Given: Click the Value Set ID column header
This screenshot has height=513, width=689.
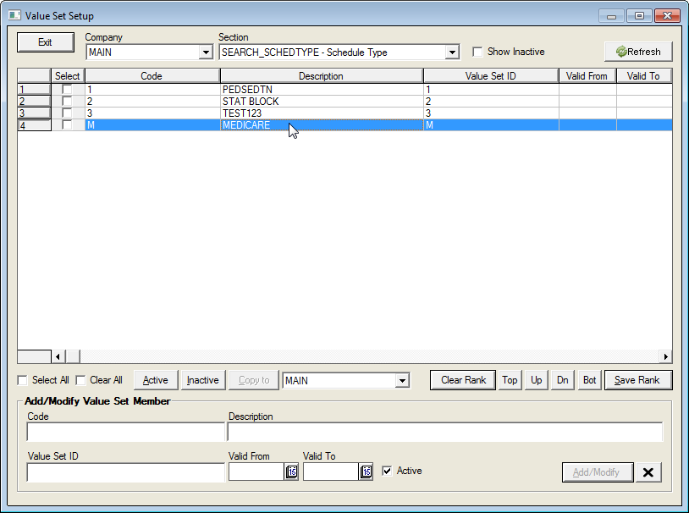Looking at the screenshot, I should (x=490, y=76).
